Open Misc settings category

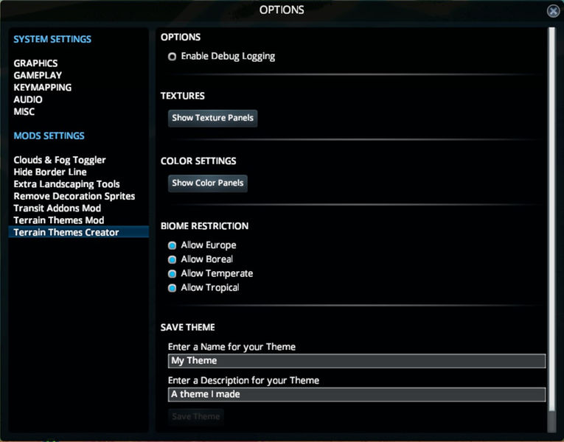click(24, 112)
